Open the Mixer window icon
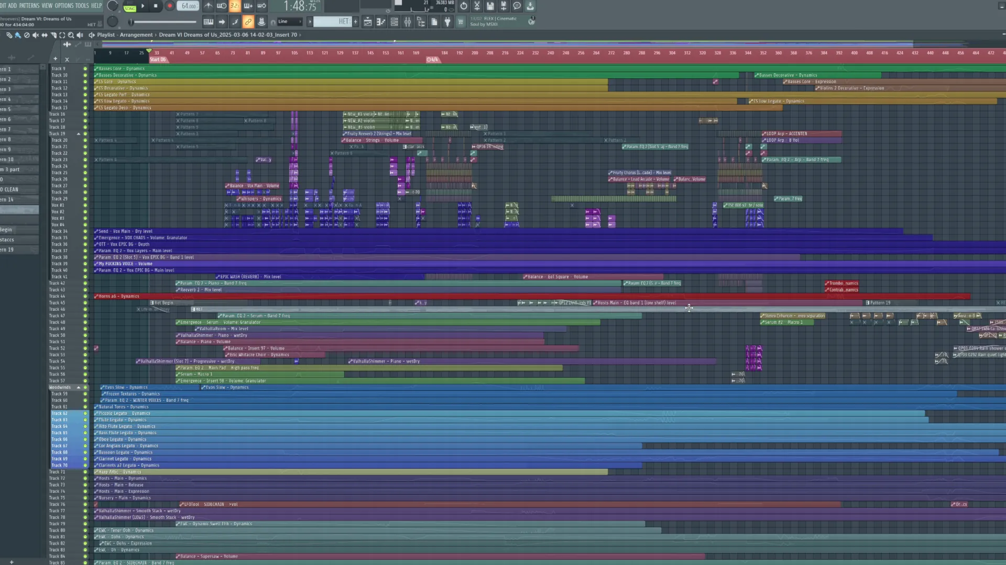 (x=407, y=22)
